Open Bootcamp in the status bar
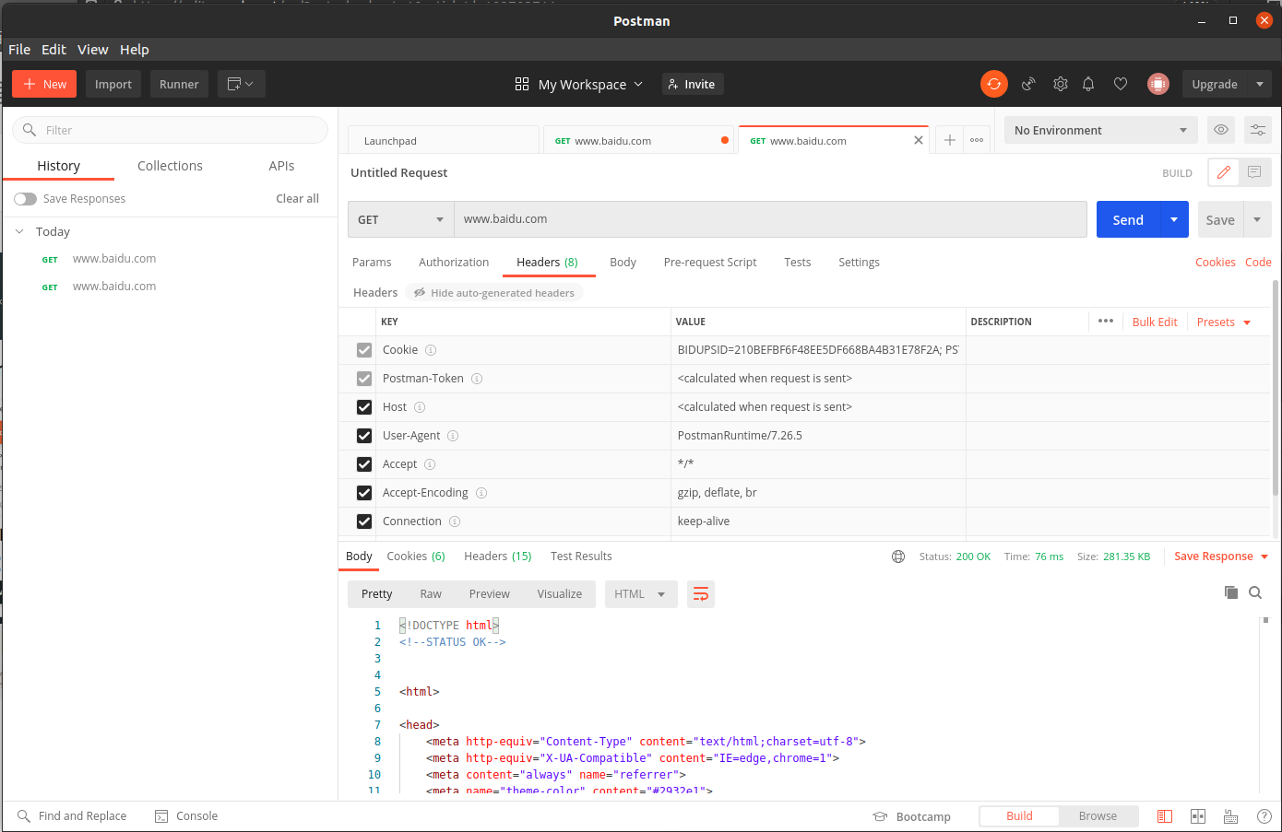Viewport: 1282px width, 832px height. 911,816
